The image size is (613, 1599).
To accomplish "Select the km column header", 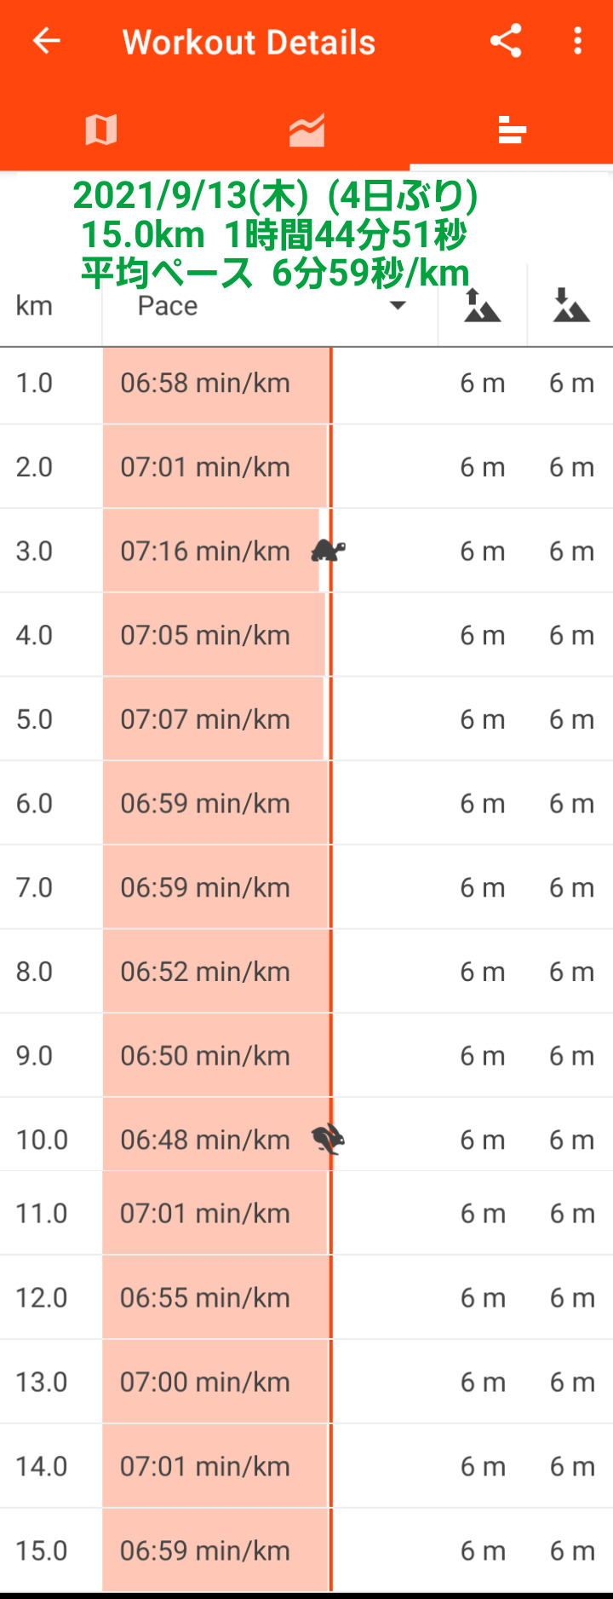I will pyautogui.click(x=34, y=306).
